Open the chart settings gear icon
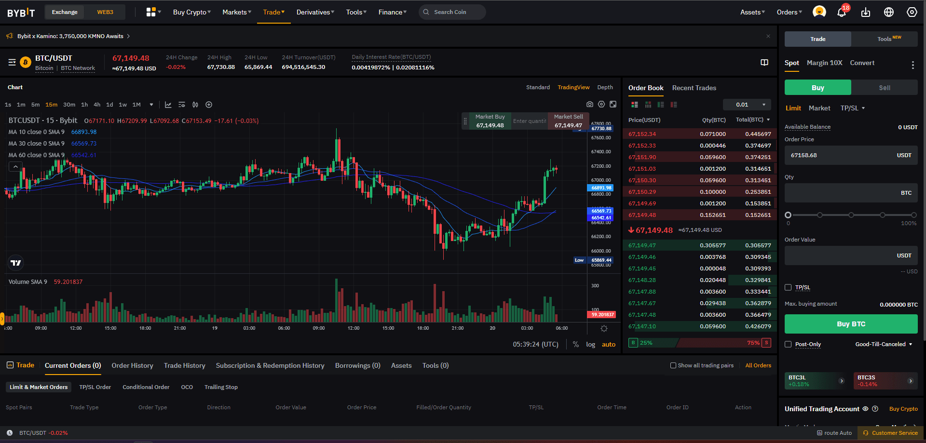 pos(601,104)
